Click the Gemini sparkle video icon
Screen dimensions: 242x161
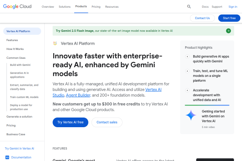pyautogui.click(x=191, y=116)
